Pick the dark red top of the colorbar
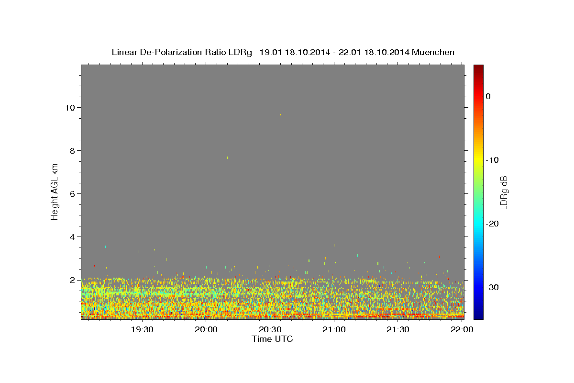574x383 pixels. [x=478, y=68]
